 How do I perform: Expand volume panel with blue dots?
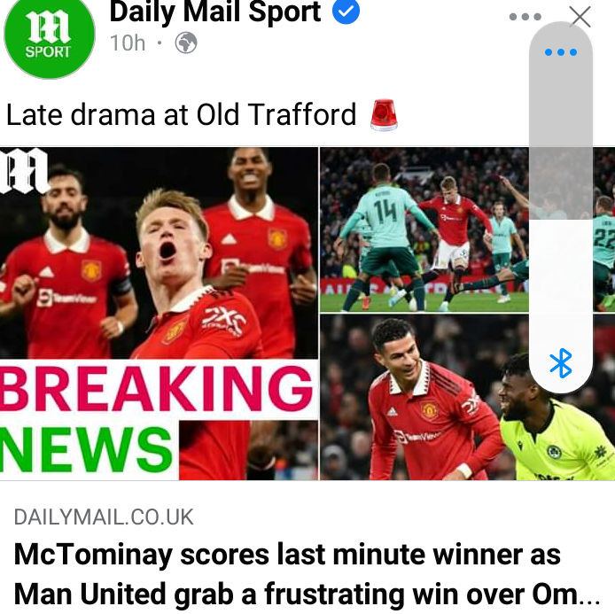tap(560, 52)
